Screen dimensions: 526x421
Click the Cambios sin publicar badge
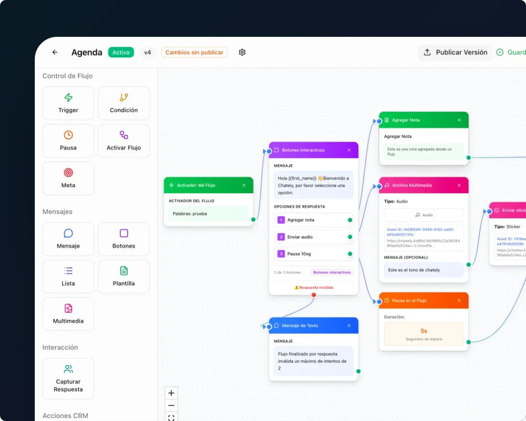point(194,53)
